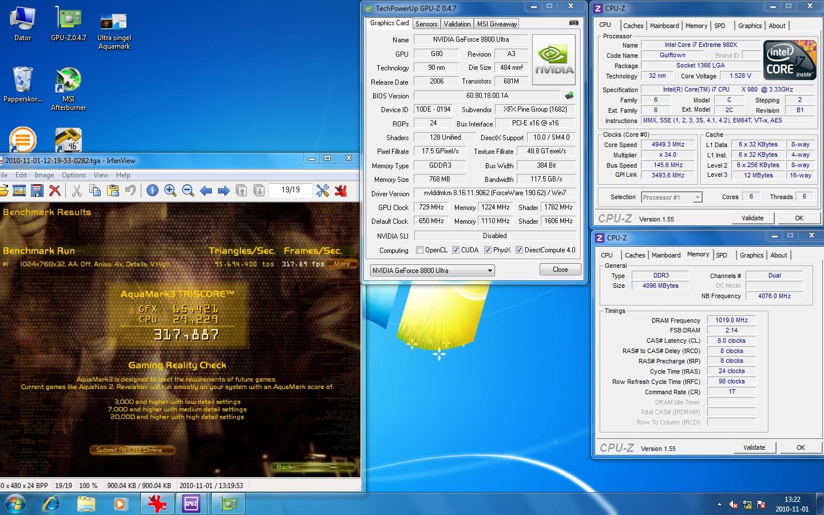Open Windows Media Player on taskbar
This screenshot has width=824, height=515.
point(120,504)
